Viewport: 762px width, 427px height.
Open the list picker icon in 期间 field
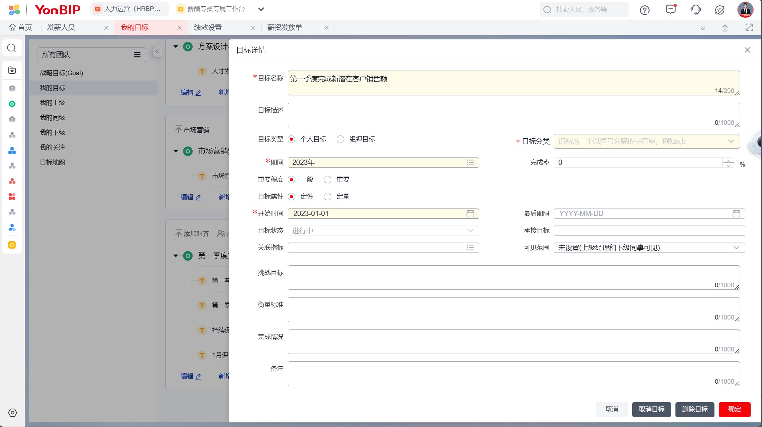[x=470, y=162]
